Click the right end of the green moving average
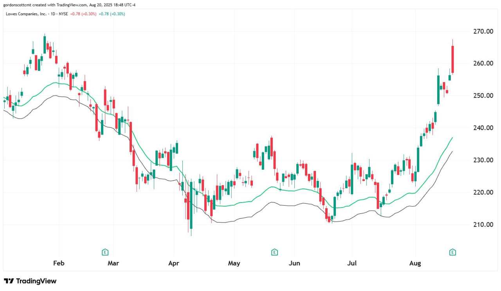Viewport: 501px width, 291px height. (452, 137)
